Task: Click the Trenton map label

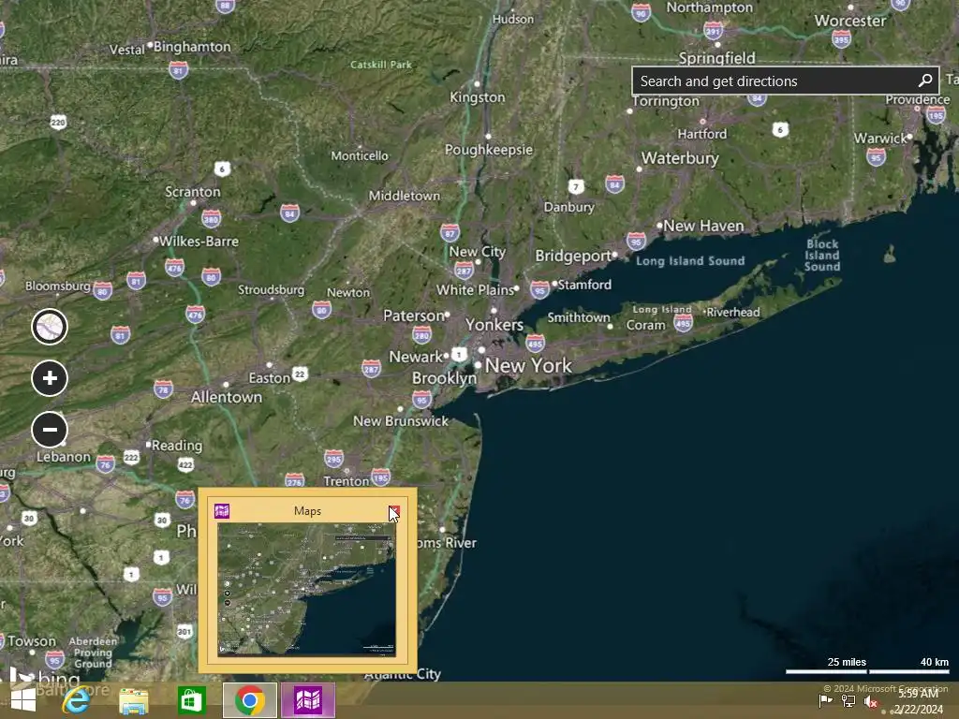Action: pyautogui.click(x=347, y=482)
